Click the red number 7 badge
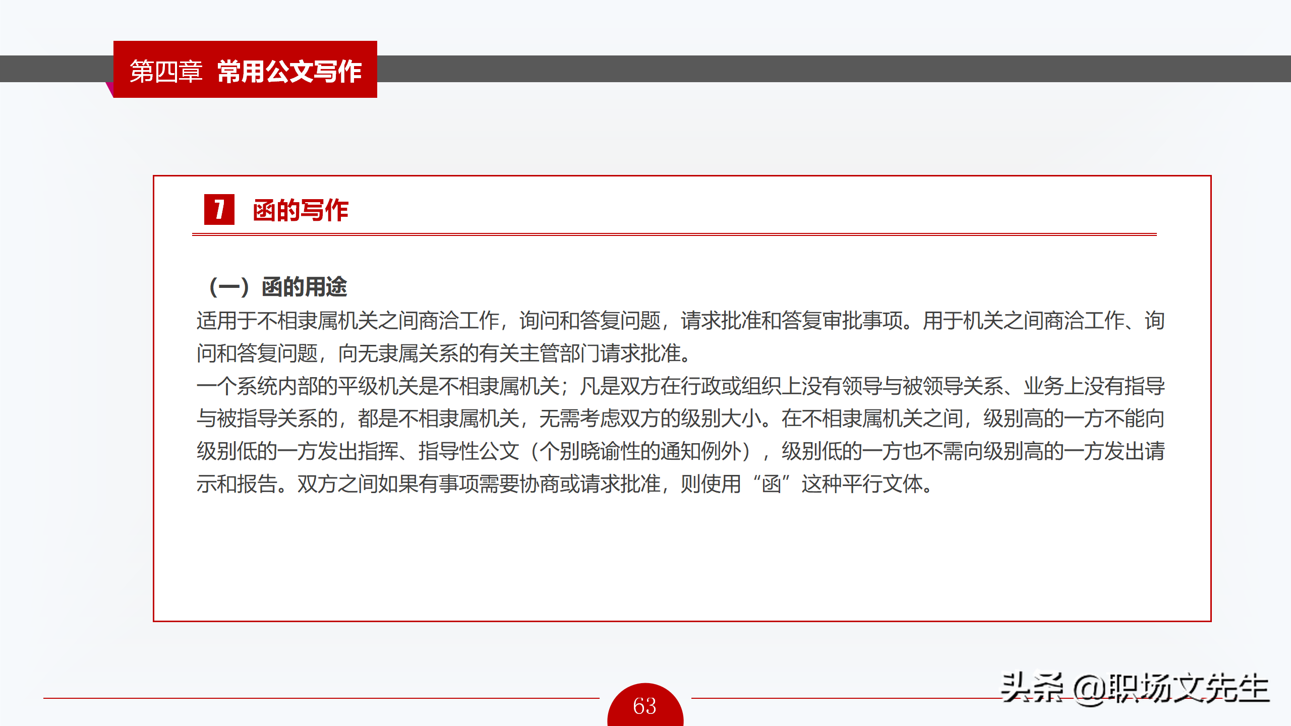The width and height of the screenshot is (1291, 726). [219, 209]
